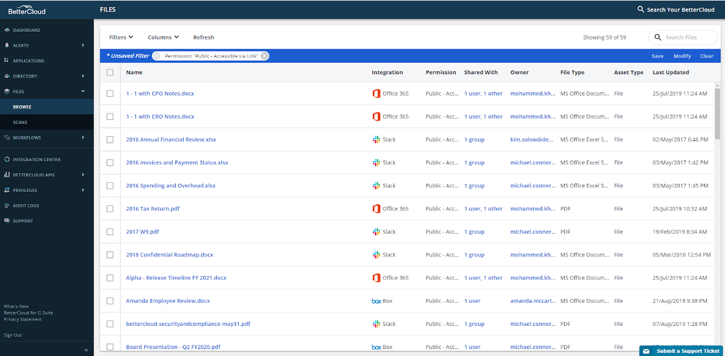The image size is (725, 356).
Task: Click the Files stack icon in sidebar
Action: tap(6, 91)
